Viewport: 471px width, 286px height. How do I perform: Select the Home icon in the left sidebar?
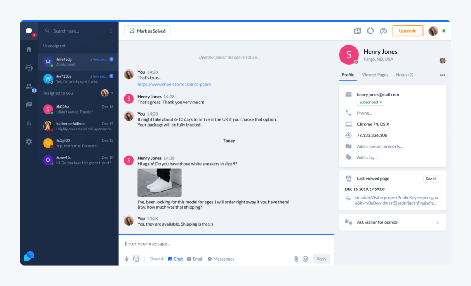click(x=29, y=49)
